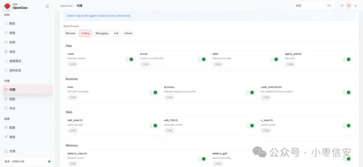Open the 使用情况 bar chart icon
The width and height of the screenshot is (363, 167).
pos(6,61)
